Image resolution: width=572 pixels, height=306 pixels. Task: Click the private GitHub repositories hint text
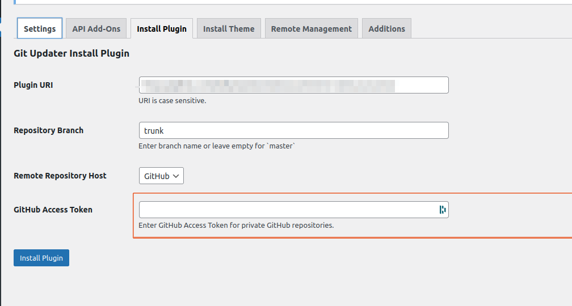(x=236, y=226)
